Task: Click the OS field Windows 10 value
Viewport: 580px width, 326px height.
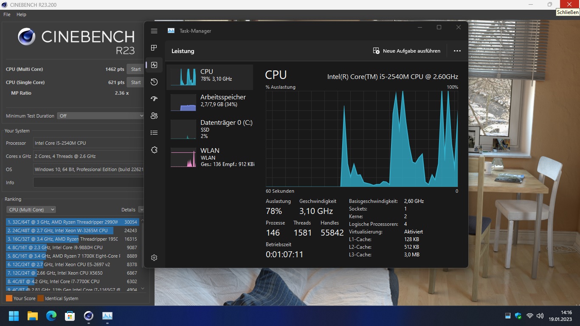Action: point(89,169)
